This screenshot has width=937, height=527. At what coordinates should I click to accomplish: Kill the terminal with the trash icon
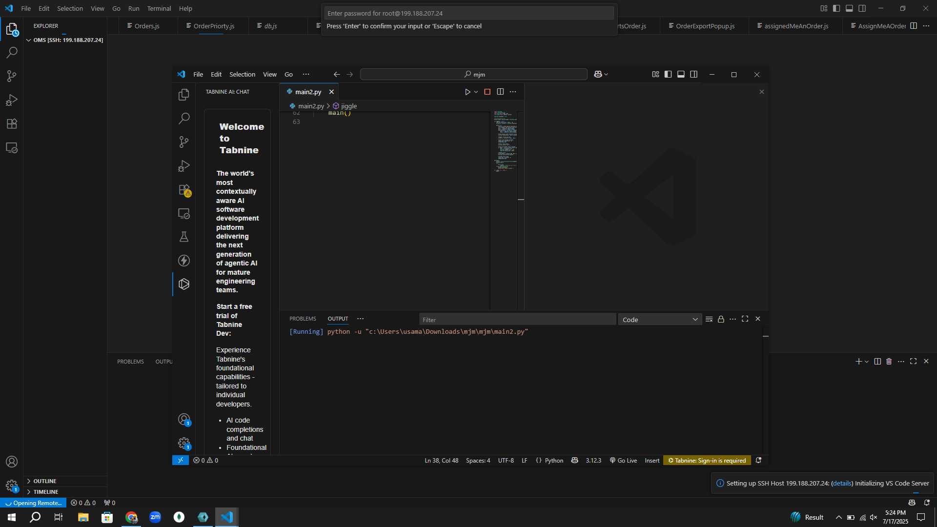[889, 362]
